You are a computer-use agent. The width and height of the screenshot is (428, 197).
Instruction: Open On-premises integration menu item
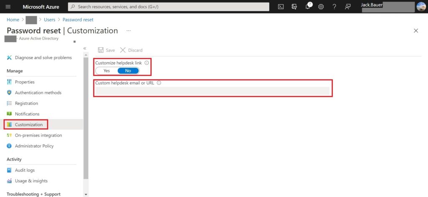[38, 135]
